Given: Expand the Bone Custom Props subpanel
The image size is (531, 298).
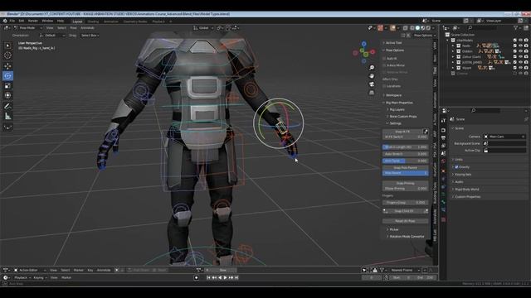Looking at the screenshot, I should click(x=402, y=117).
